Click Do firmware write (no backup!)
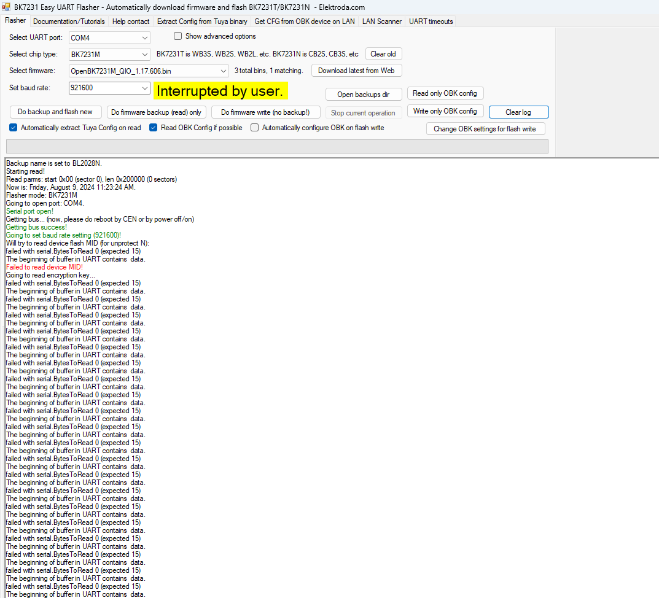The height and width of the screenshot is (598, 659). pos(265,112)
